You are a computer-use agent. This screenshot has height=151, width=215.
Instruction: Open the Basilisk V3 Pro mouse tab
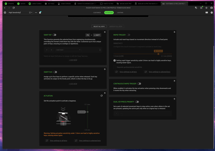[147, 4]
